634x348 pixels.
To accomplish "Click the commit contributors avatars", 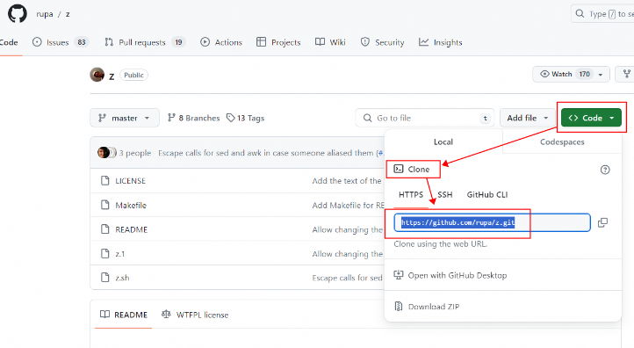I will pos(107,153).
